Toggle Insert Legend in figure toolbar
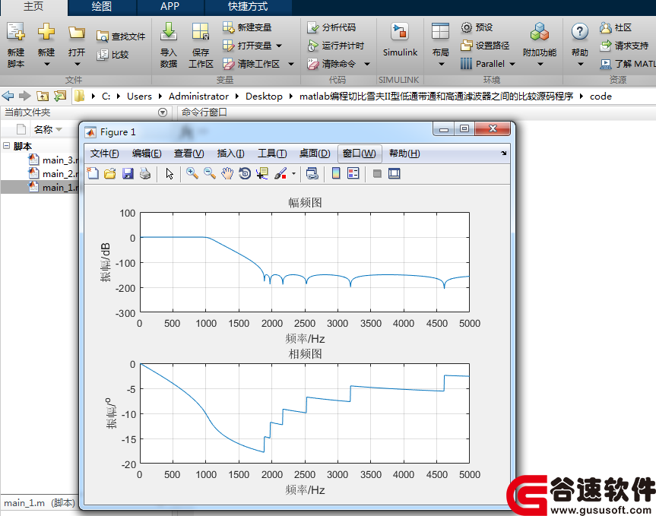Viewport: 656px width, 516px height. tap(353, 173)
